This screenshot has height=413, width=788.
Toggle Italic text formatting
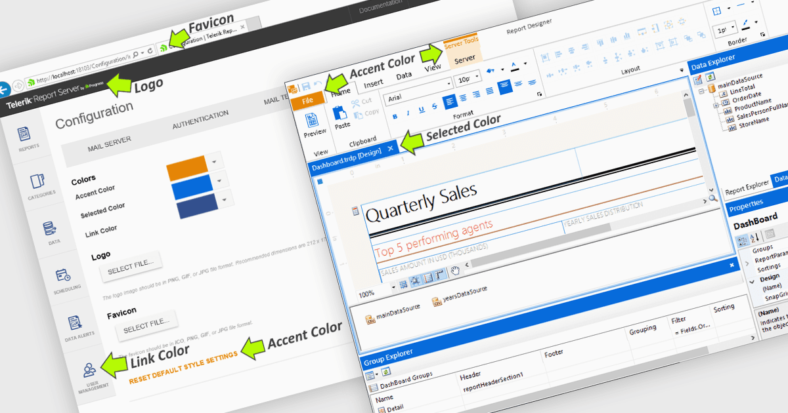click(408, 113)
